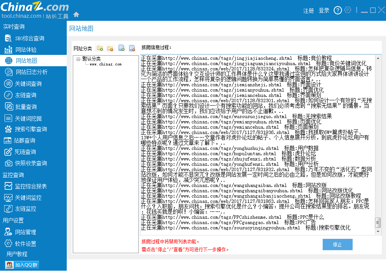View 监控综合报表

tap(26, 186)
